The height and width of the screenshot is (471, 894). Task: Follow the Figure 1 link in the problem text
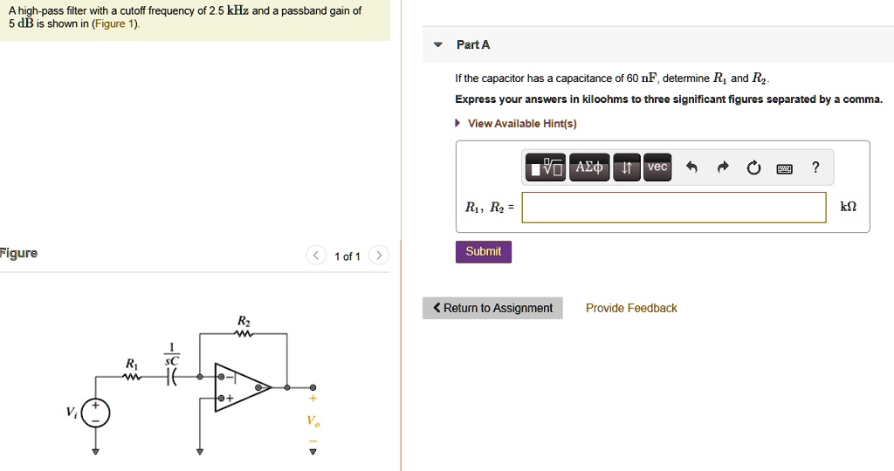click(x=116, y=24)
